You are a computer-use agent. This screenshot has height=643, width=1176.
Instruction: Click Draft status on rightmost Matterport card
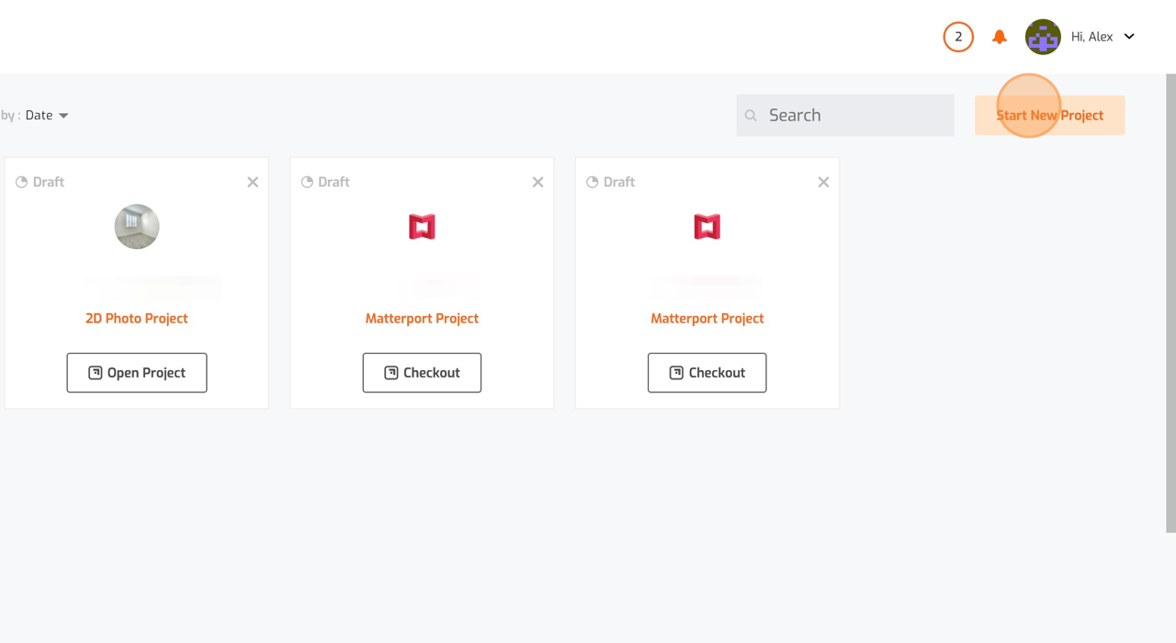tap(610, 182)
